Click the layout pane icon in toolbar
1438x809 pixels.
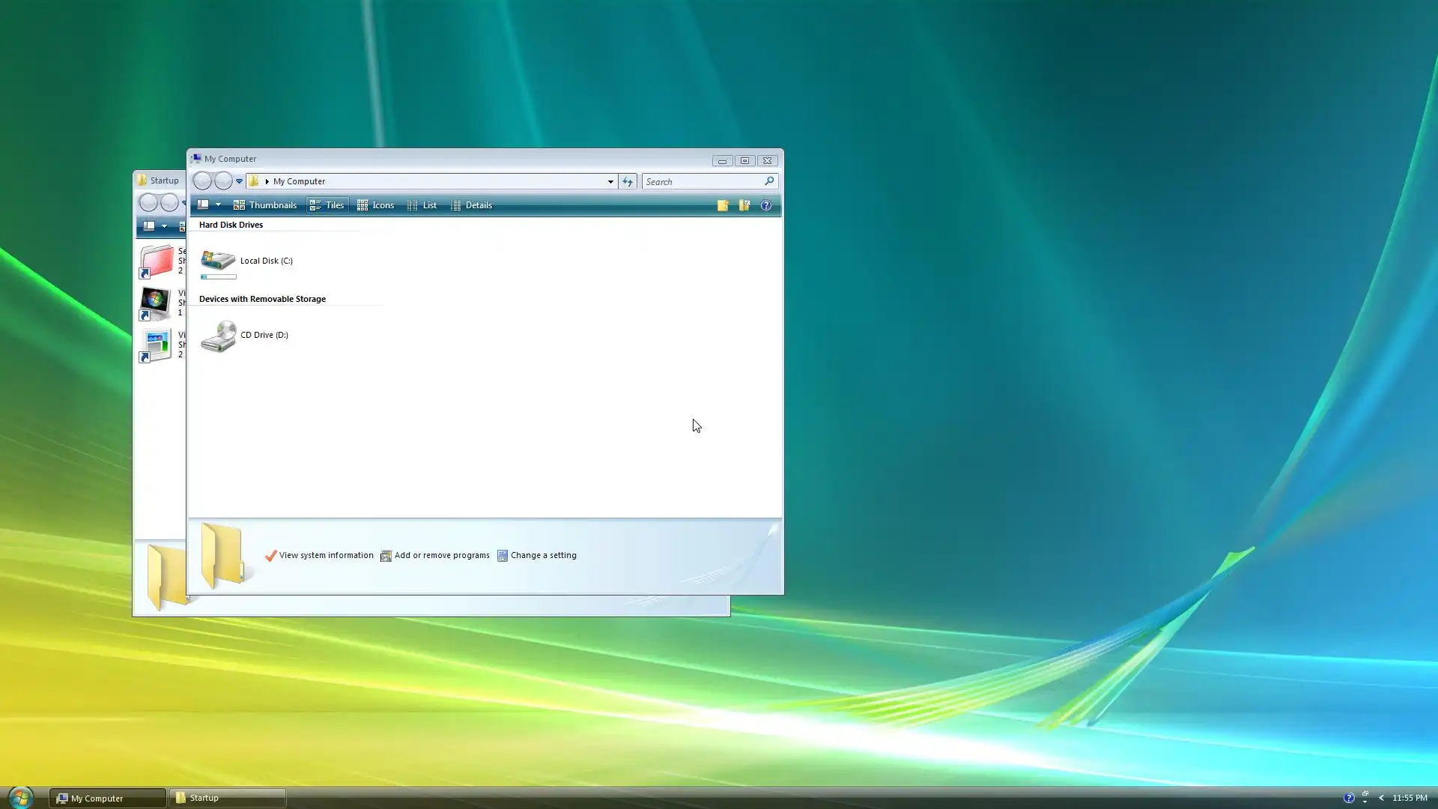coord(203,204)
